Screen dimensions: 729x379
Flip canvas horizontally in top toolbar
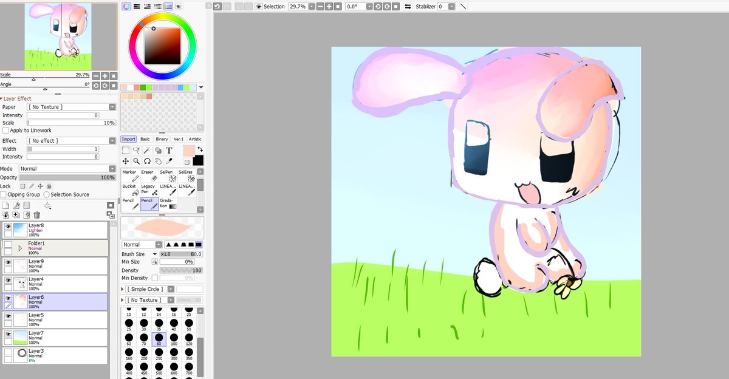click(408, 6)
